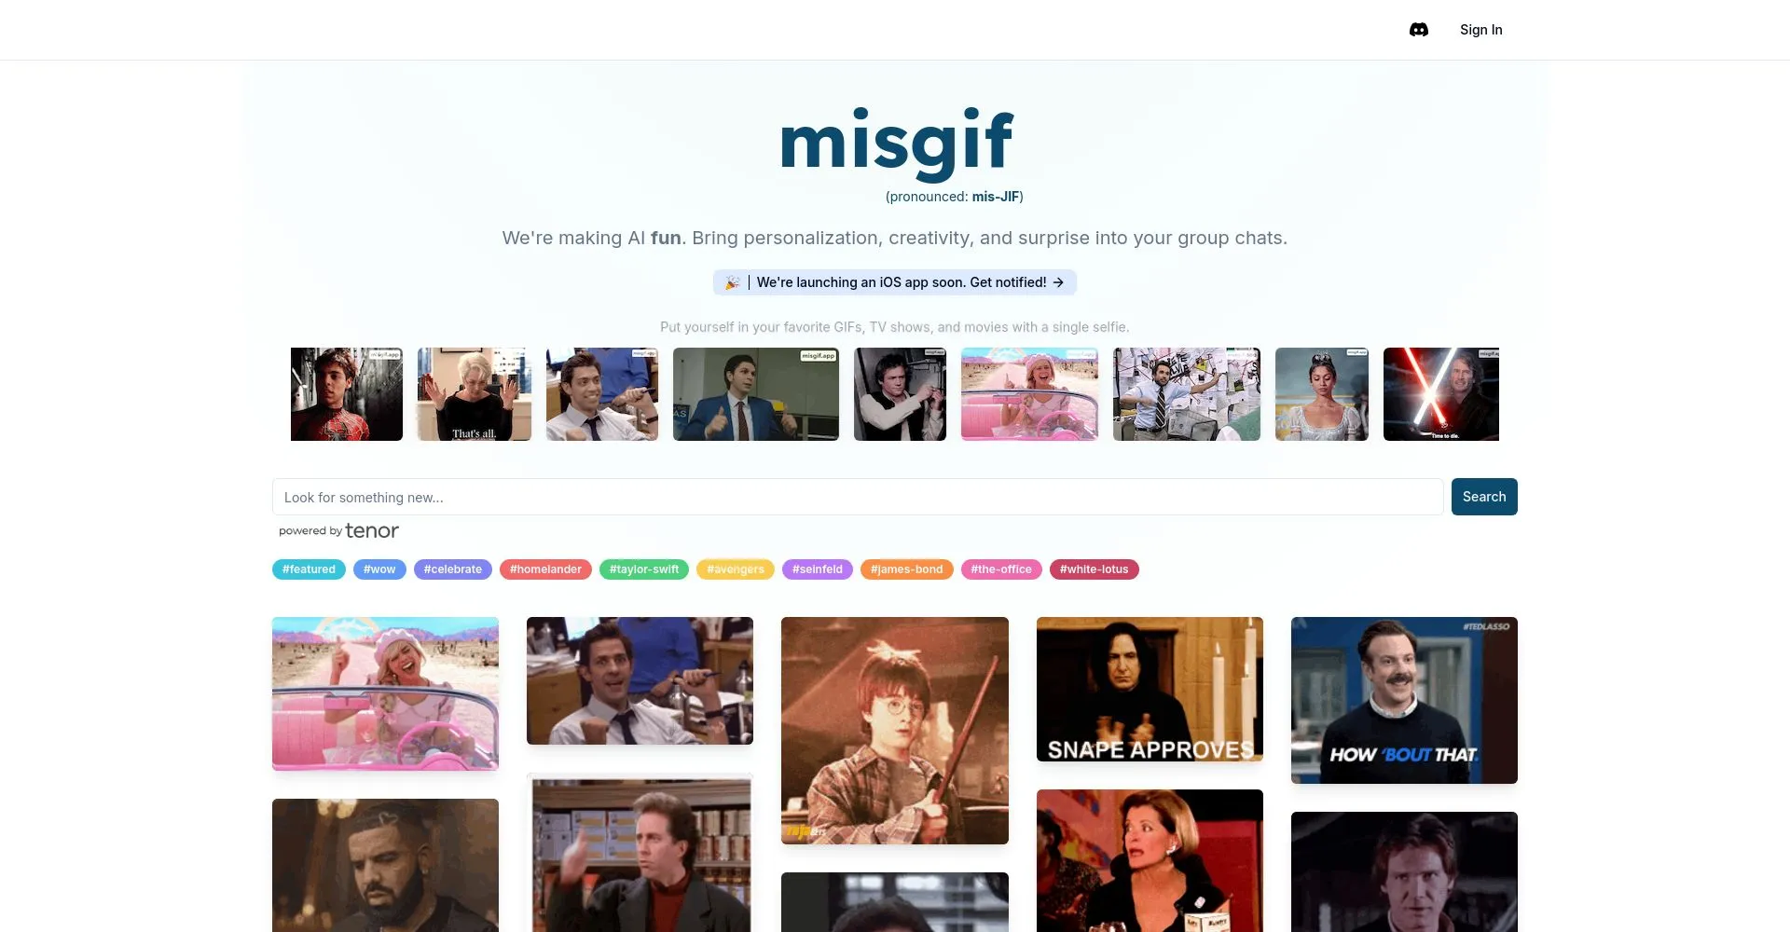This screenshot has height=932, width=1790.
Task: Choose the #homelander tag
Action: [x=545, y=569]
